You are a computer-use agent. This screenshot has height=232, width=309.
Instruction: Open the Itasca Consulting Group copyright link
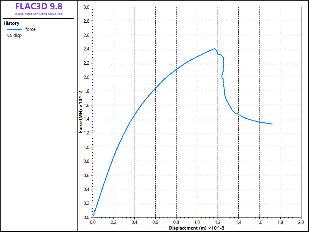(x=39, y=14)
